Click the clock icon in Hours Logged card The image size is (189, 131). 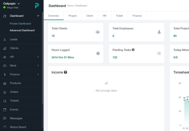coord(98,53)
